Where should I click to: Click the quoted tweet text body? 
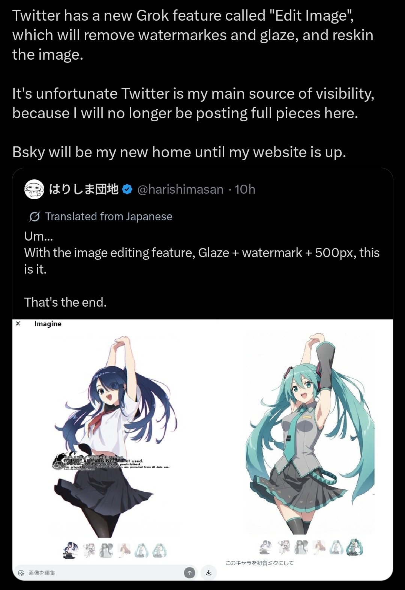tap(202, 269)
